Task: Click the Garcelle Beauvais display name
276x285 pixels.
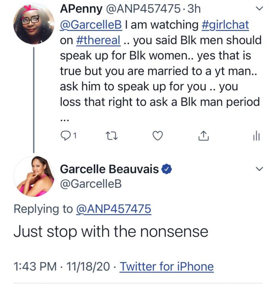Action: pyautogui.click(x=109, y=169)
